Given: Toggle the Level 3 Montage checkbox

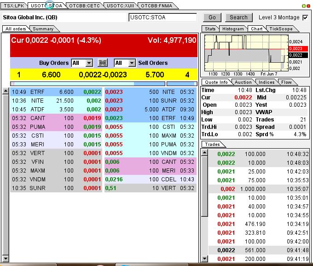Looking at the screenshot, I should point(306,17).
